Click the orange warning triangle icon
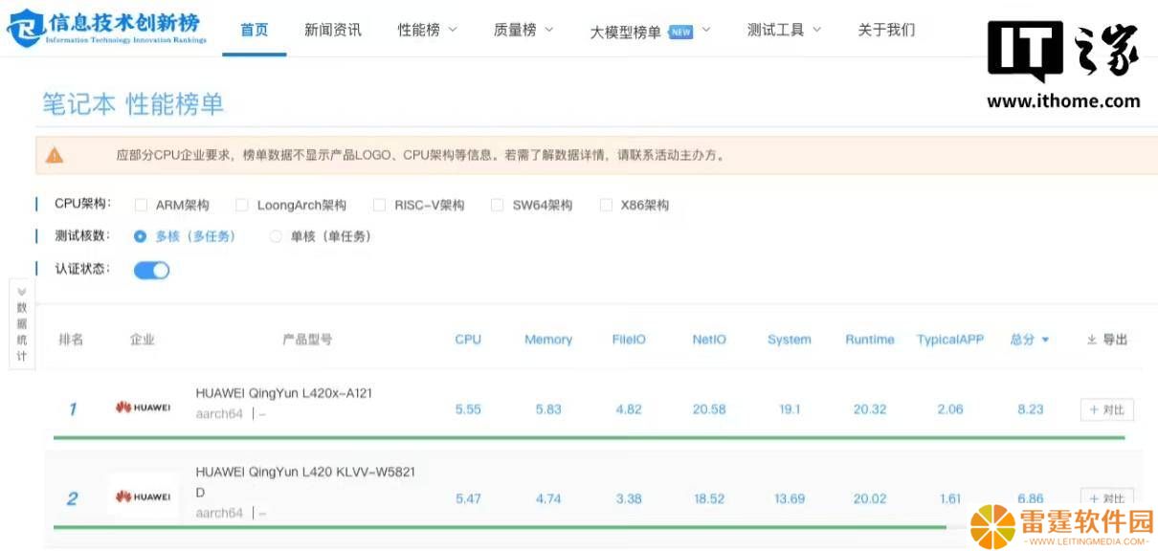The image size is (1158, 551). (x=55, y=155)
